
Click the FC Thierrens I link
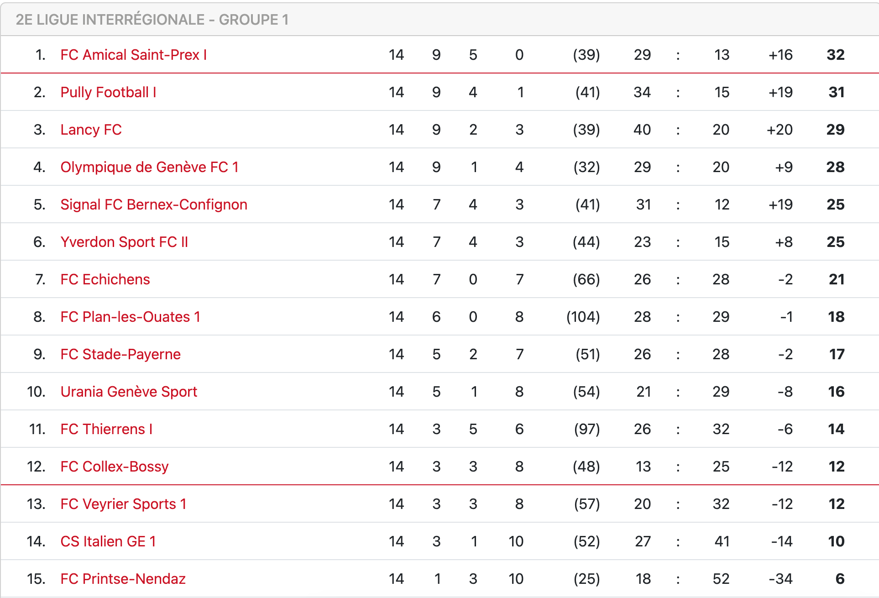106,429
